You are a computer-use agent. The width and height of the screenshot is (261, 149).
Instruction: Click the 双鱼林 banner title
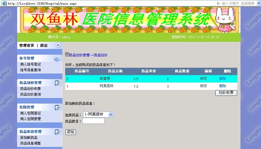pos(54,19)
